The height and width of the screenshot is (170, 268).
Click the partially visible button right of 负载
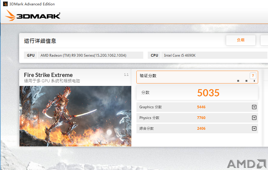[x=264, y=40]
